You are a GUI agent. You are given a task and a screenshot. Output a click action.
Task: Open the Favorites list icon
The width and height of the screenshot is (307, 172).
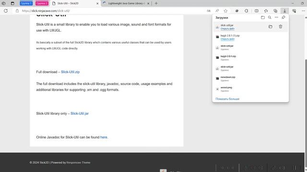[x=266, y=11]
